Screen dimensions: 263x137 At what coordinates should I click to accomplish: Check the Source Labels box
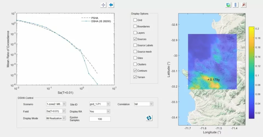(135, 45)
